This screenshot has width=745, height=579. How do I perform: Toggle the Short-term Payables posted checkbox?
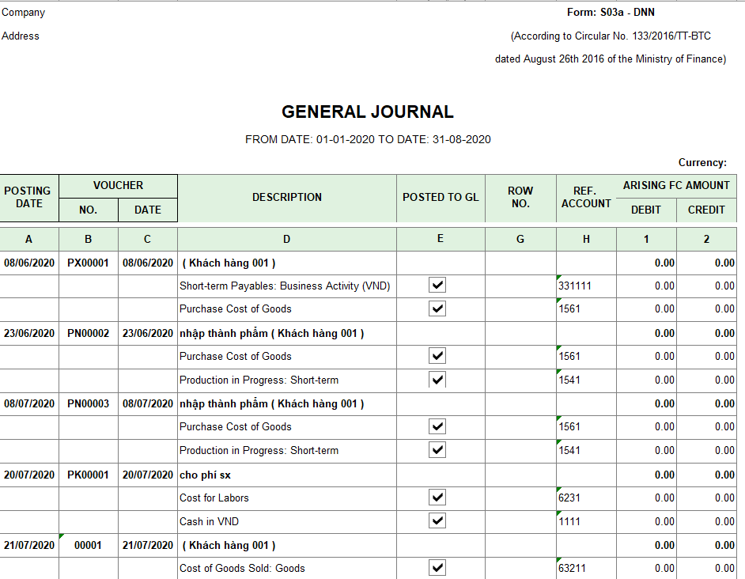(x=437, y=286)
